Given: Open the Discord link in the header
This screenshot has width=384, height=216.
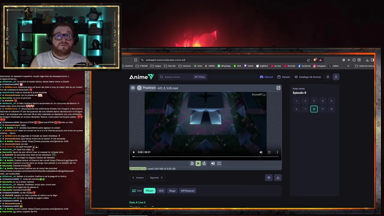Looking at the screenshot, I should pyautogui.click(x=266, y=77).
